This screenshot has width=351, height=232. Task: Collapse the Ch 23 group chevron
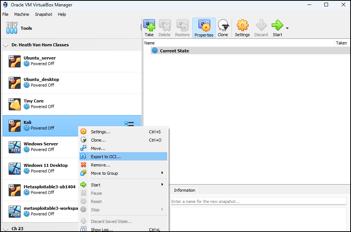5,229
